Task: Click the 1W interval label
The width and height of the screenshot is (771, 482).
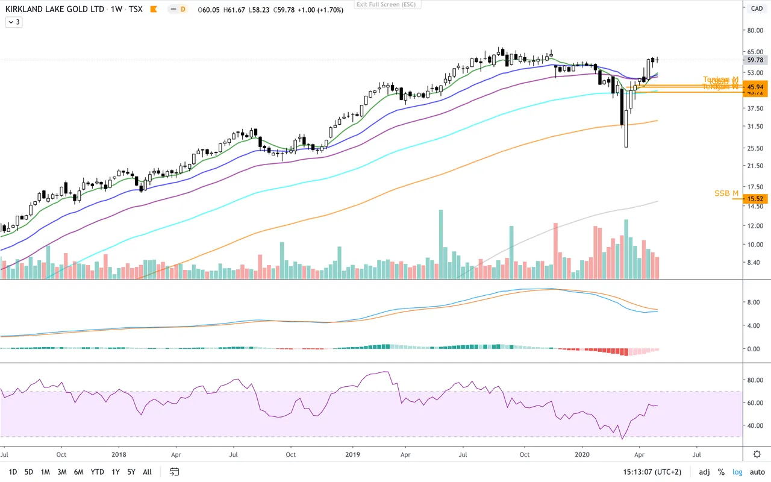Action: pyautogui.click(x=116, y=10)
